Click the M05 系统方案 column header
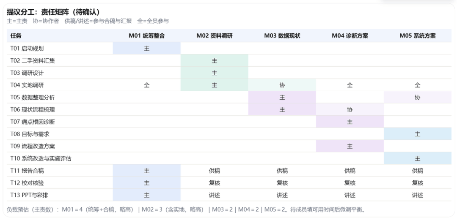Viewport: 457px width, 220px height. click(418, 36)
